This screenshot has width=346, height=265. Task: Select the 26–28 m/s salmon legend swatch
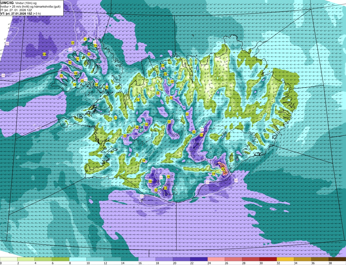234,259
